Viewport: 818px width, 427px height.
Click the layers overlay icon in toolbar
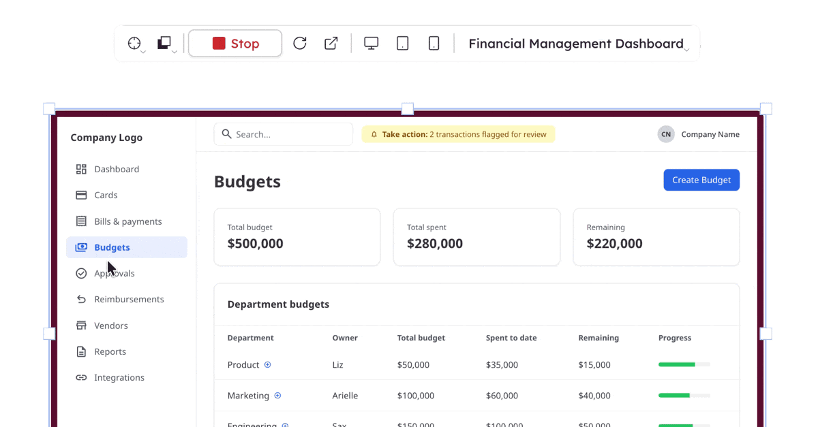(x=164, y=44)
